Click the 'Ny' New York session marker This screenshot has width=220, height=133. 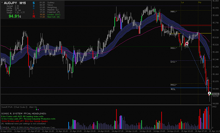pyautogui.click(x=200, y=2)
